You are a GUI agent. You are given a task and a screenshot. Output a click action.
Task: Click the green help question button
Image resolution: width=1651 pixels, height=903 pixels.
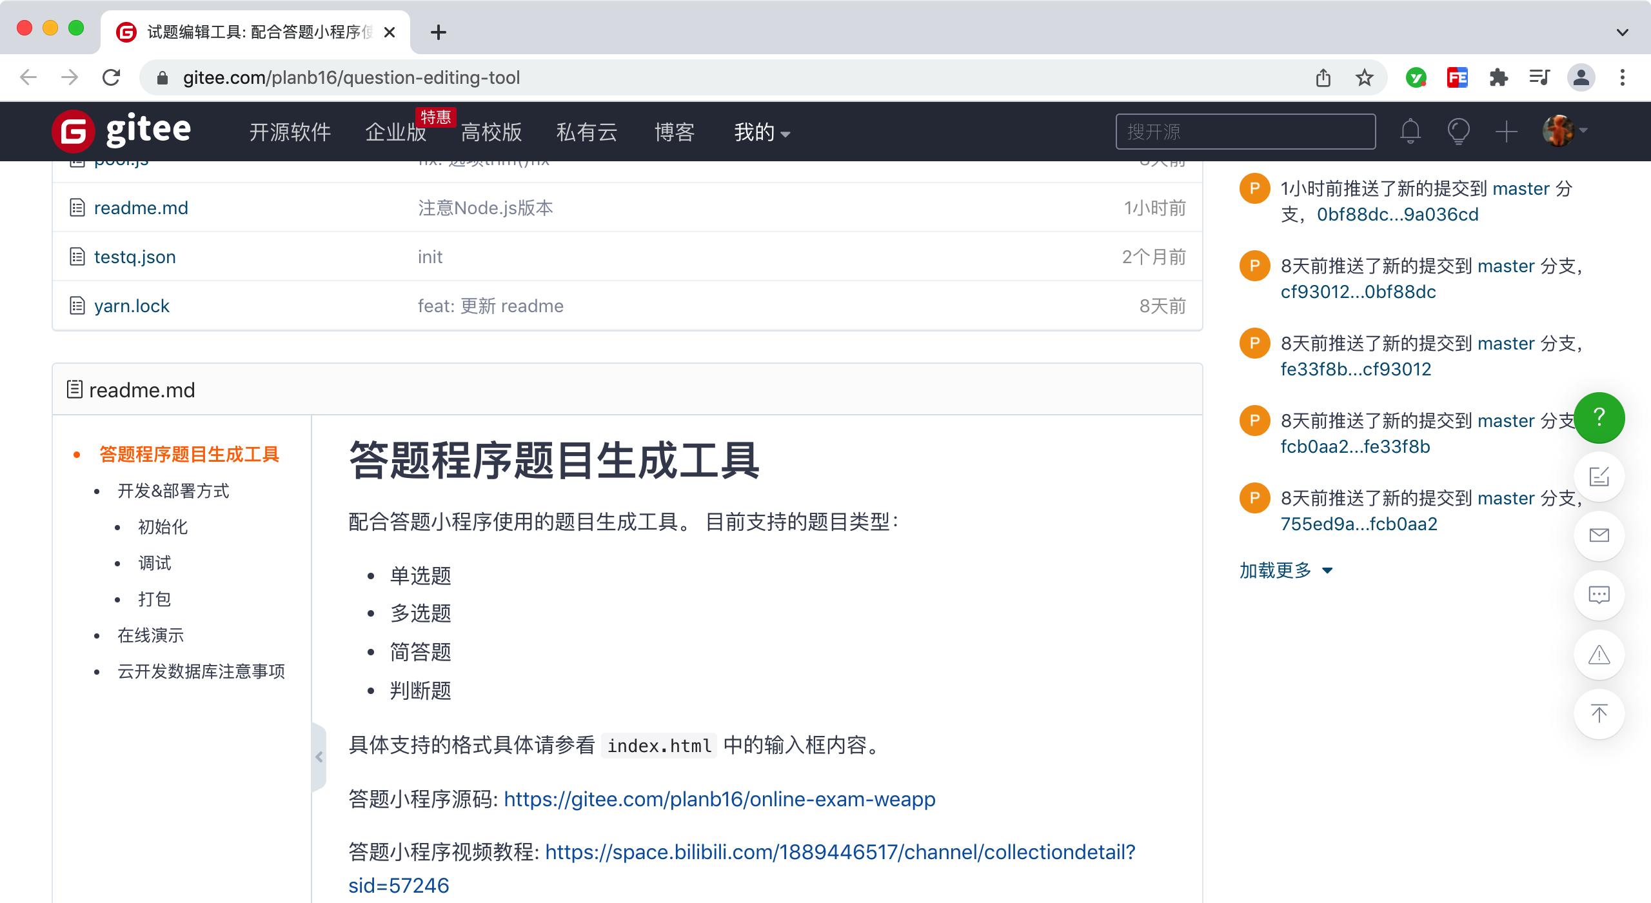click(x=1599, y=417)
